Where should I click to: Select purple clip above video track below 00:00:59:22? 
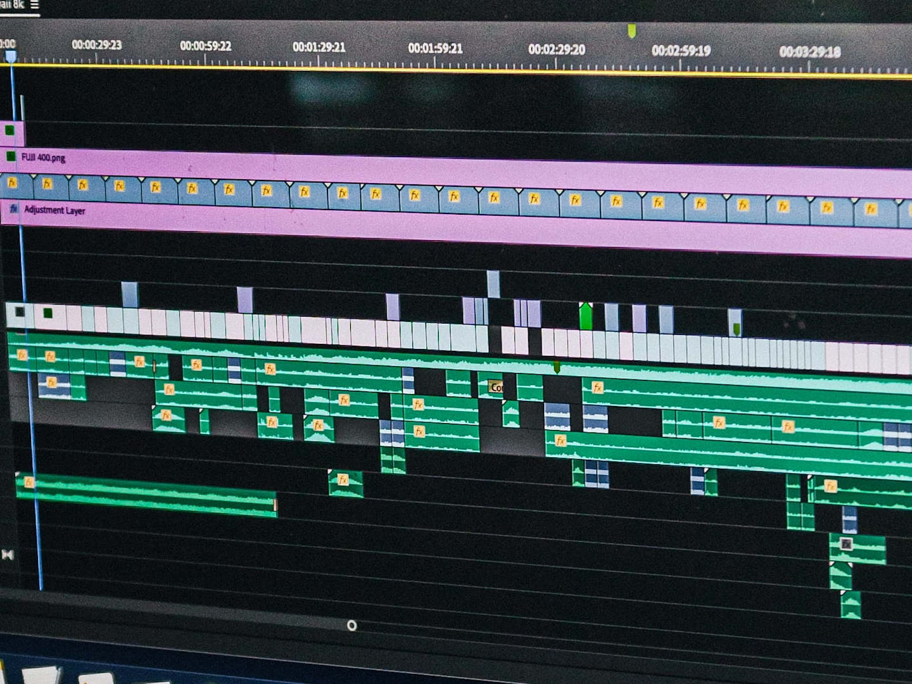(244, 299)
